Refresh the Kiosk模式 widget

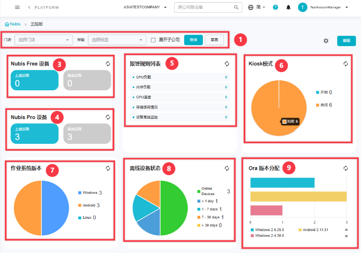tap(346, 64)
